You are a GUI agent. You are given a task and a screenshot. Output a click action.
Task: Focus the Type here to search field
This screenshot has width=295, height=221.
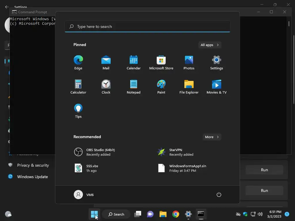pos(147,26)
